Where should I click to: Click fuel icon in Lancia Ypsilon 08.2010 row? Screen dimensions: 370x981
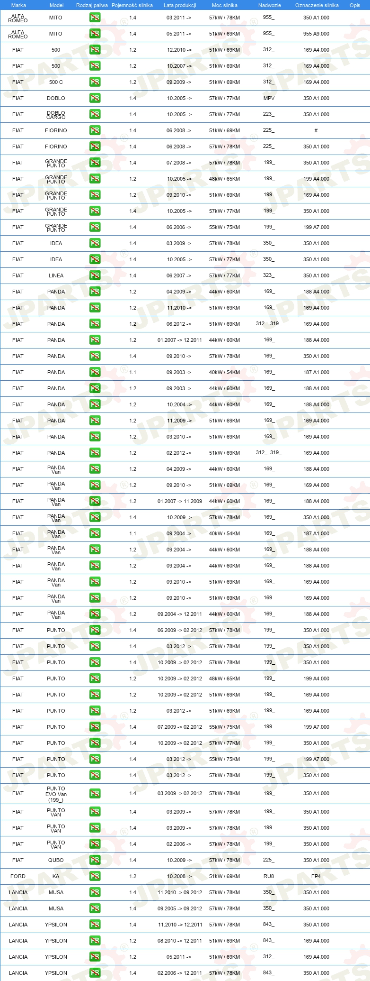[95, 941]
